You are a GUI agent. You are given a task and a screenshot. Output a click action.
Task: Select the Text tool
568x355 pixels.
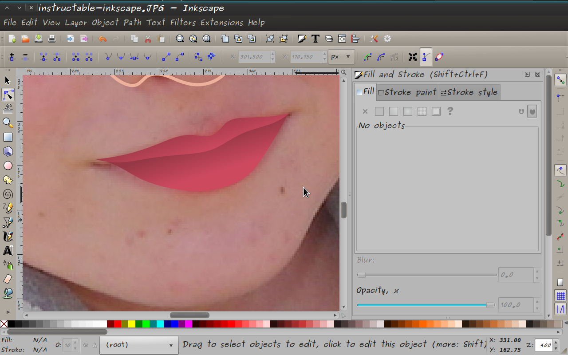point(8,251)
